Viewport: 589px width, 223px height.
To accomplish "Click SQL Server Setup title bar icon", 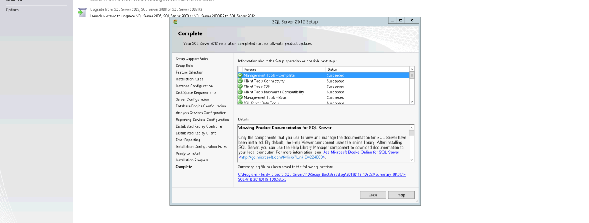I will pyautogui.click(x=175, y=21).
